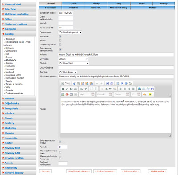178x175 pixels.
Task: Click the Plánovat akci button
Action: pos(130,171)
